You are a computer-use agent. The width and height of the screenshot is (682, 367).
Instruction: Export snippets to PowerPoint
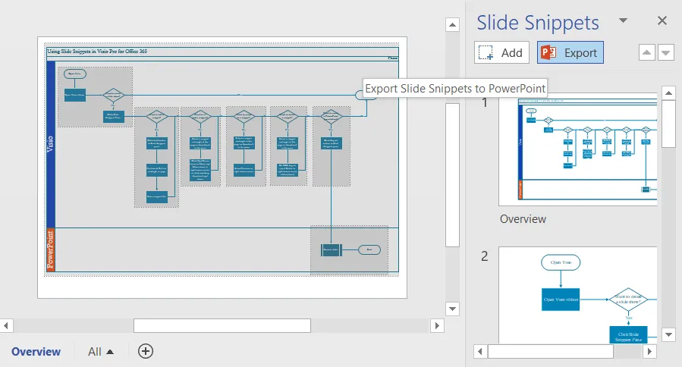(570, 52)
